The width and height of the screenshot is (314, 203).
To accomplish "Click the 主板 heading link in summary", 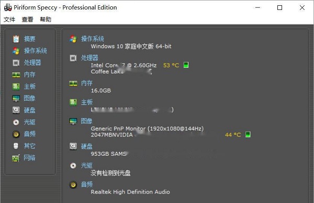I will pos(87,102).
